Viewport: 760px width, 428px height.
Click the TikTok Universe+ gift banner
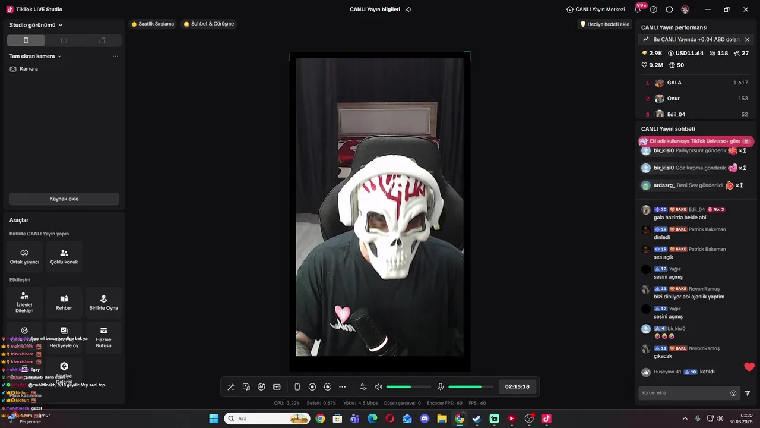695,141
